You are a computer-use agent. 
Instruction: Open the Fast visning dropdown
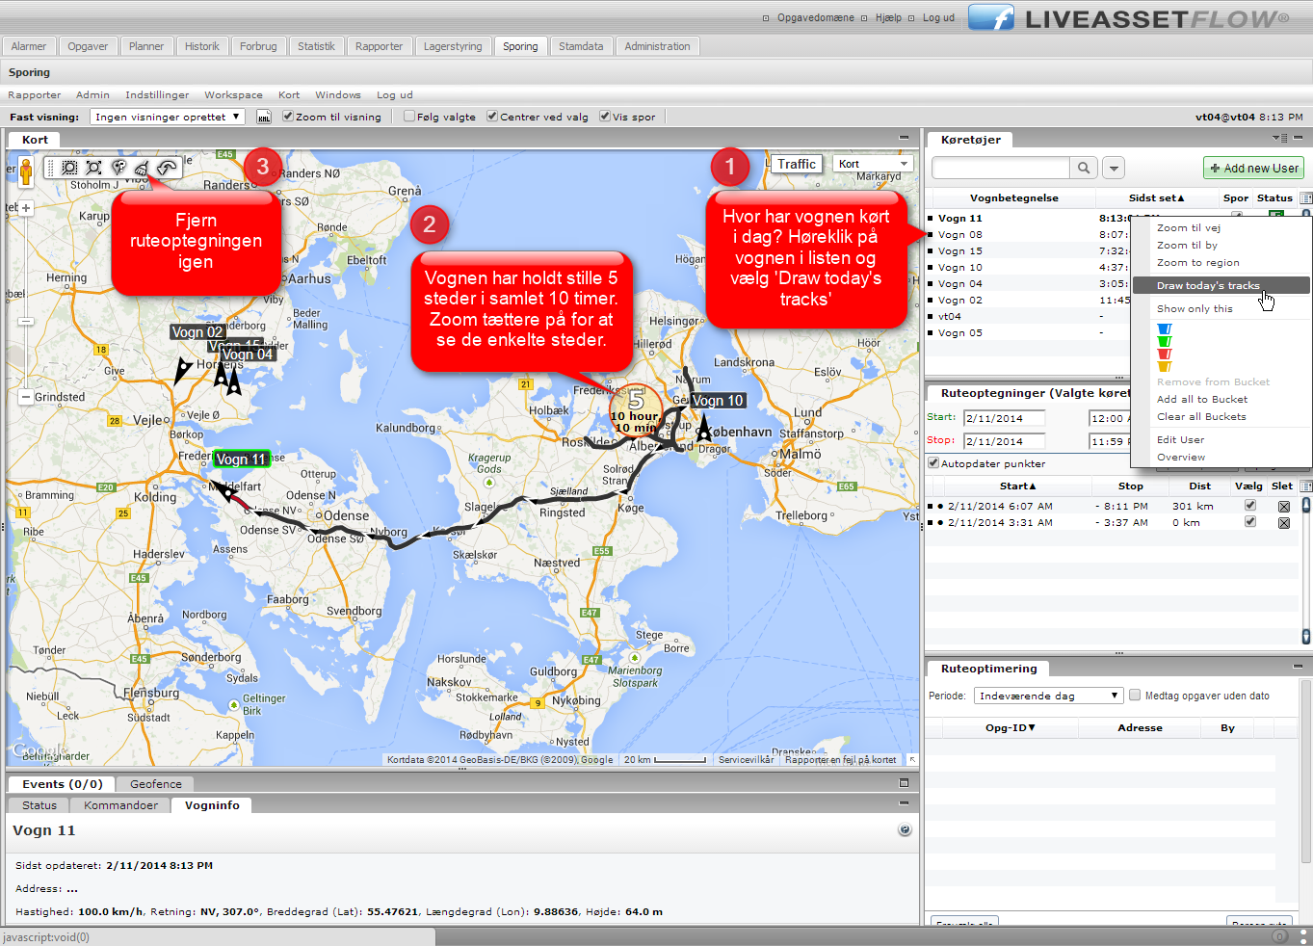(x=168, y=117)
